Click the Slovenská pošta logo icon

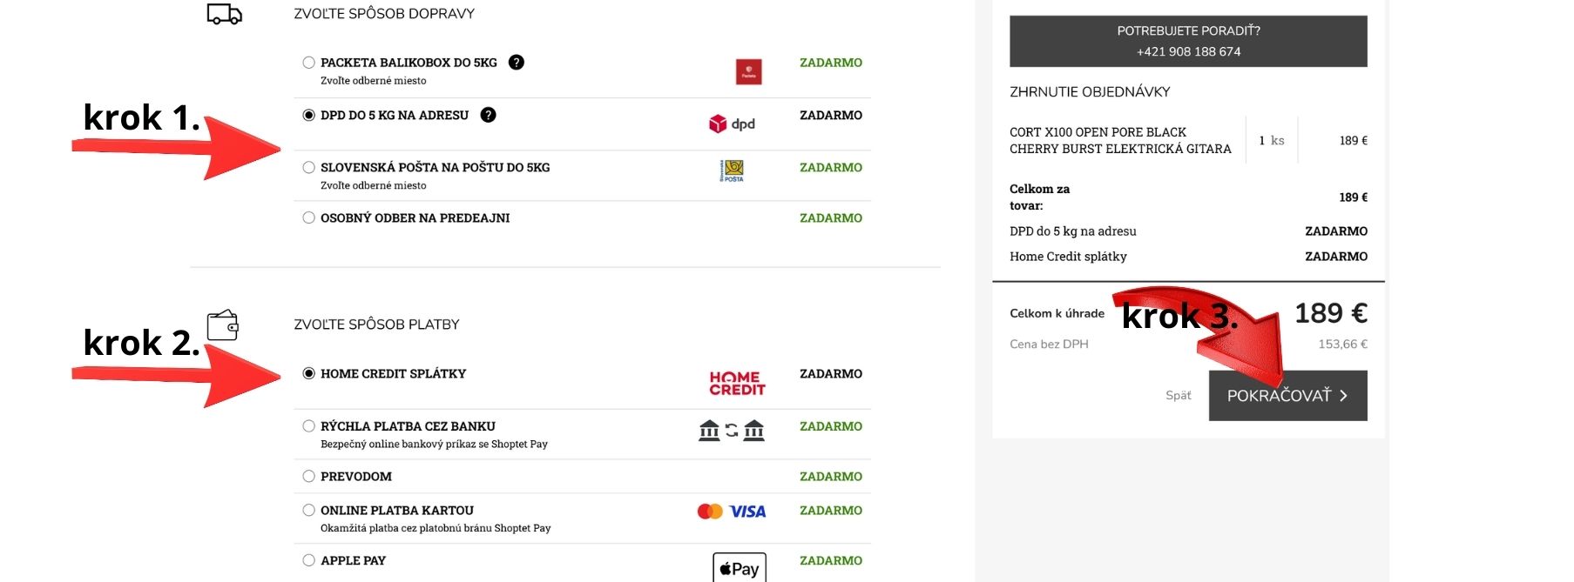coord(732,170)
